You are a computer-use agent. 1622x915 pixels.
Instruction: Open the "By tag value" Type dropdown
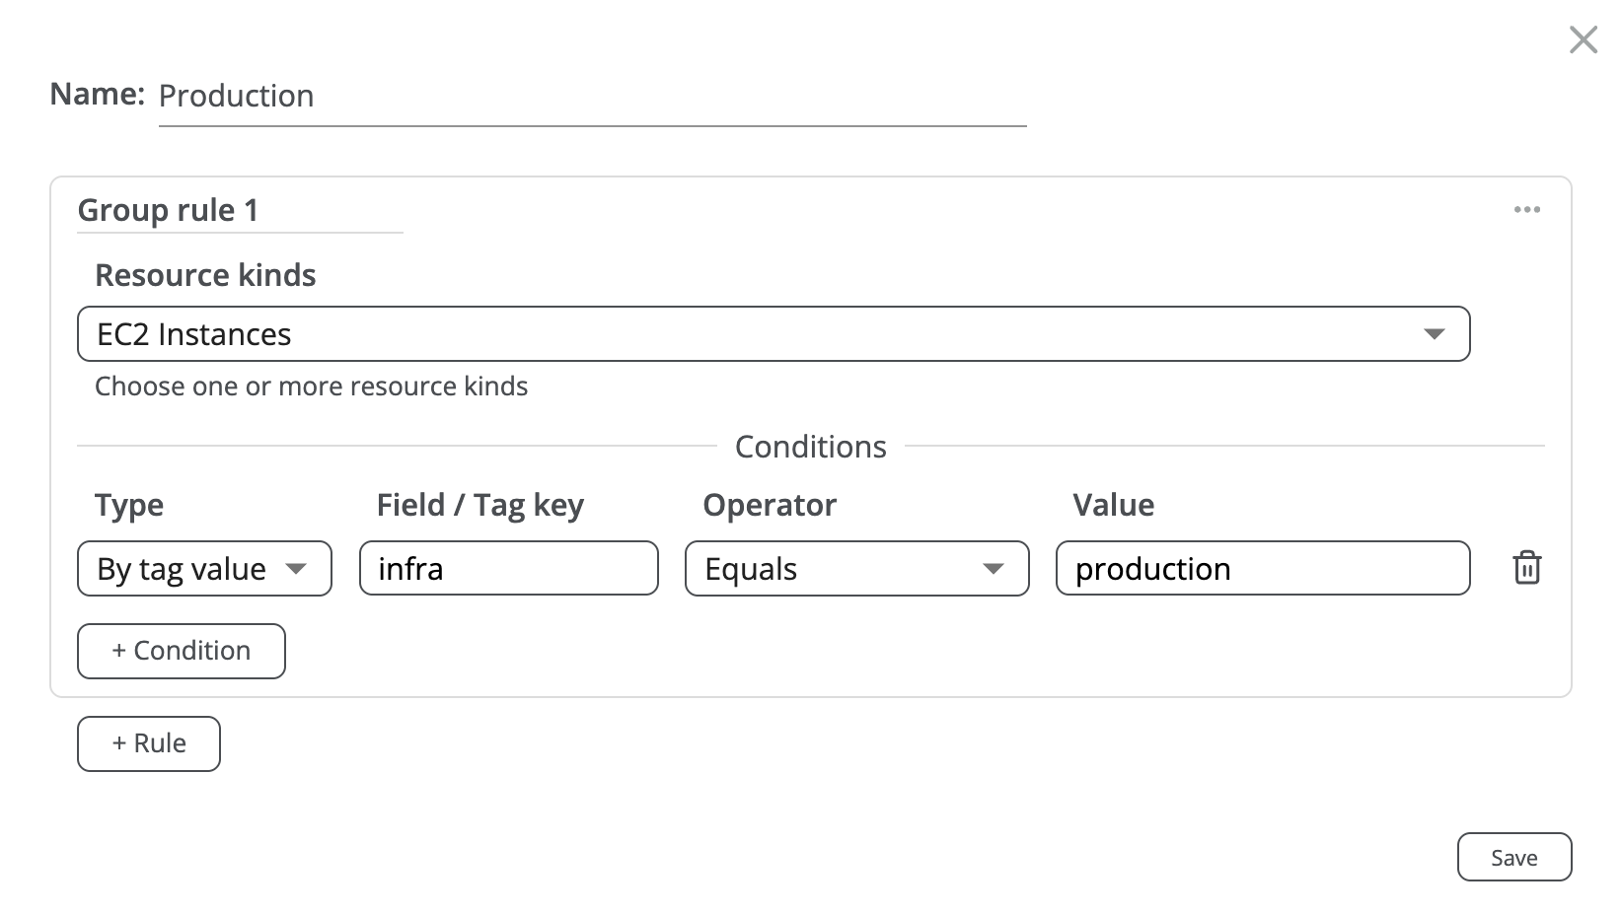(204, 569)
